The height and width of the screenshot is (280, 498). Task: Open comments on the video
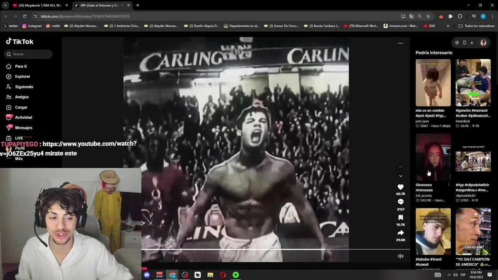(400, 202)
